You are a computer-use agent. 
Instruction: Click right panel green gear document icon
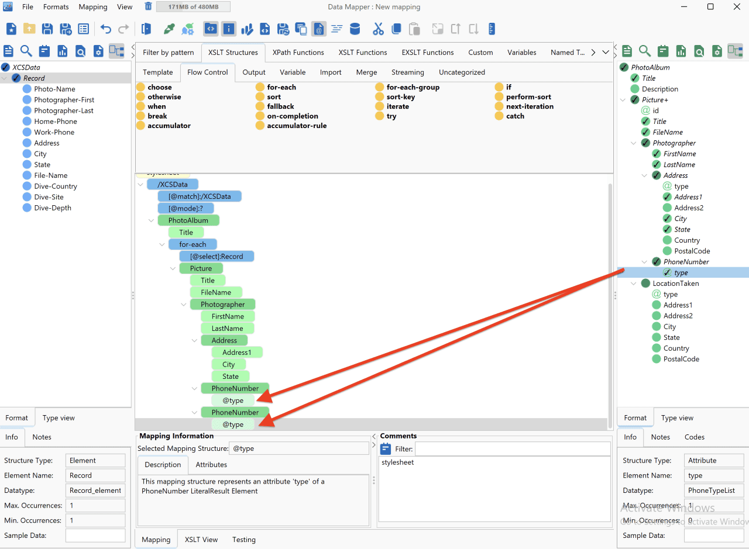point(717,51)
